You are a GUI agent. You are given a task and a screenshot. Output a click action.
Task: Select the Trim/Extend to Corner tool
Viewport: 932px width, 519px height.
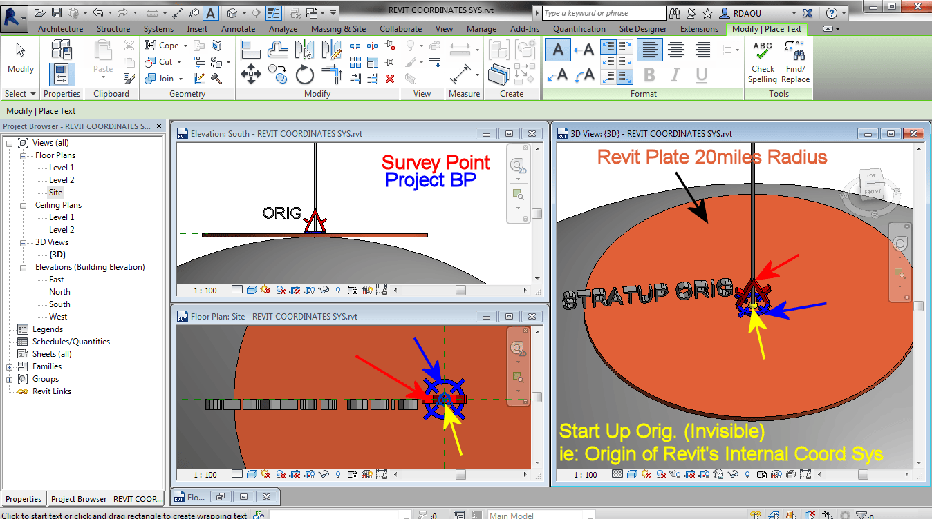(332, 74)
